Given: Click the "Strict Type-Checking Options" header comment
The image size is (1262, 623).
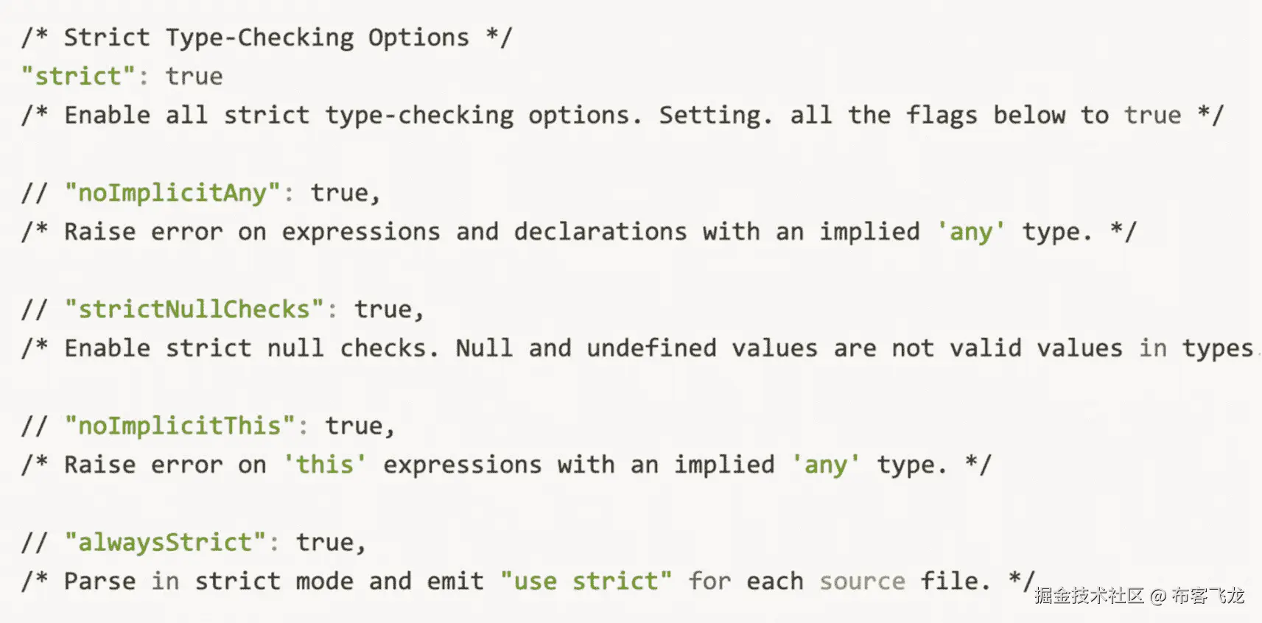Looking at the screenshot, I should click(266, 38).
